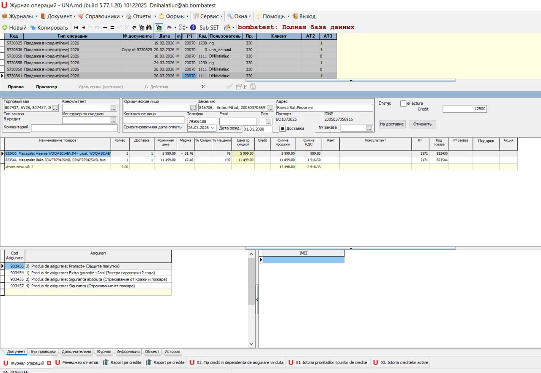Click the printer icon near Действия row
This screenshot has width=541, height=373.
click(253, 87)
